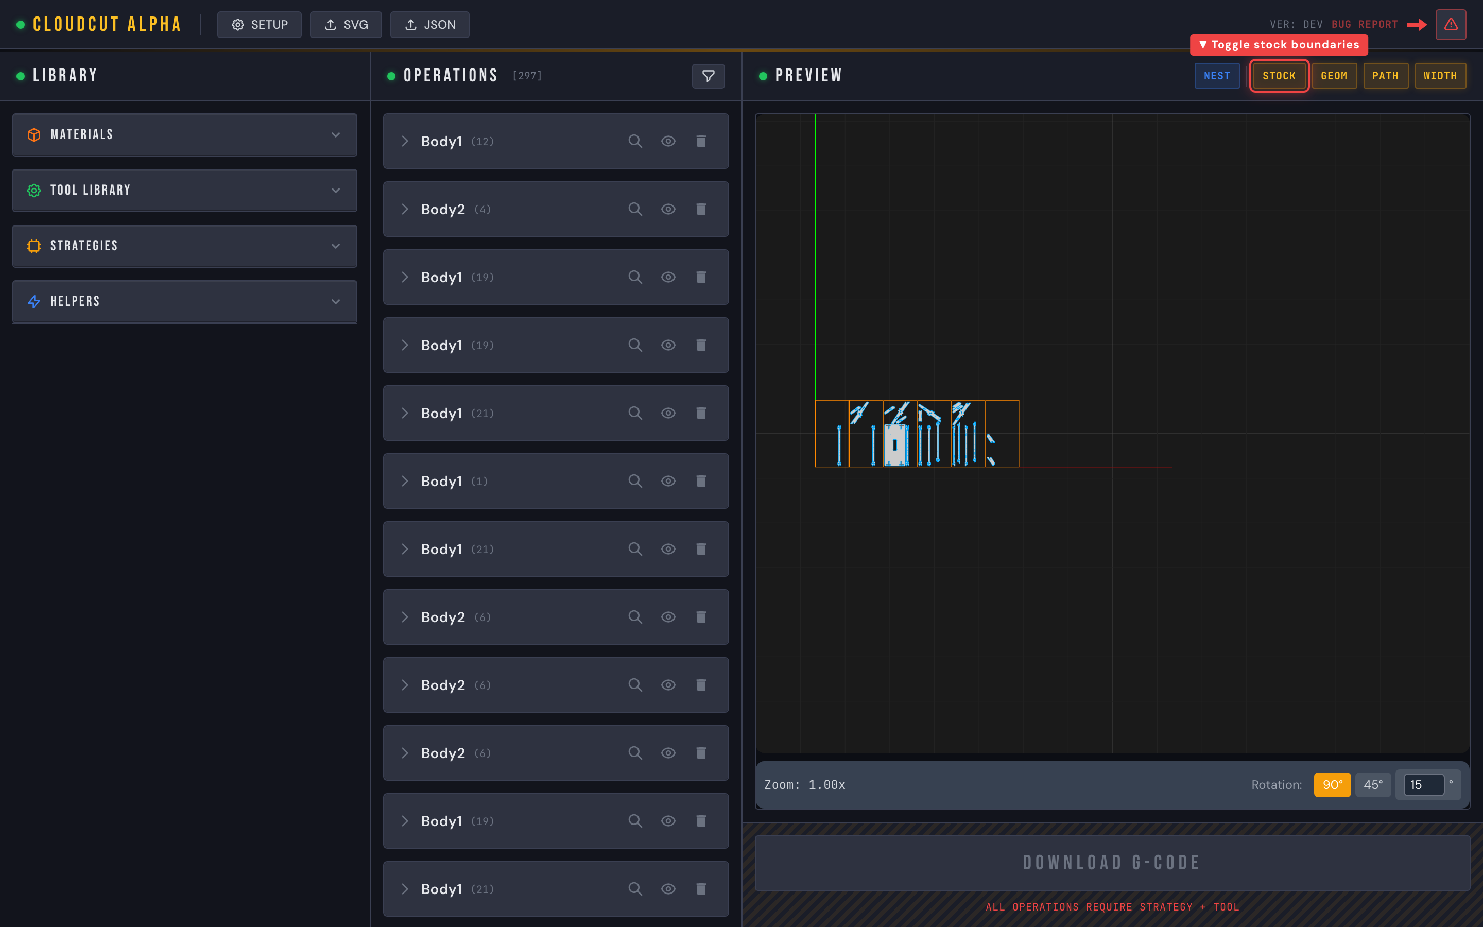
Task: Expand the Body1 (12) operation group
Action: (x=404, y=141)
